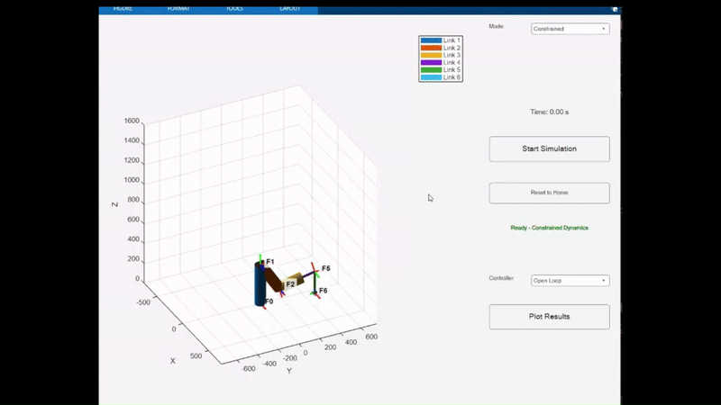Click the 'Ready - Constrained Dynamics' status text
The height and width of the screenshot is (405, 721).
(549, 228)
